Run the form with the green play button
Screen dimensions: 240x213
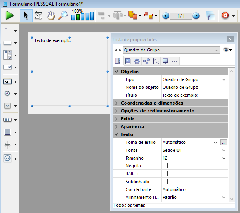coord(10,16)
